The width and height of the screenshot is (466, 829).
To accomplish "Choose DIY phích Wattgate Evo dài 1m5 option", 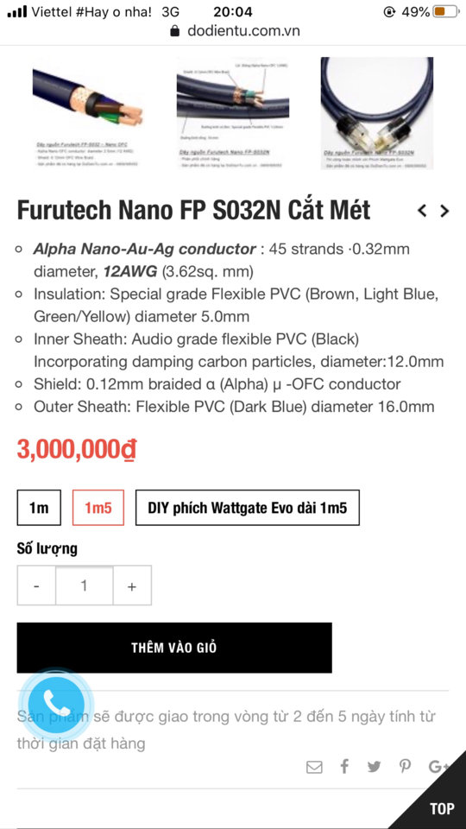I will click(248, 508).
